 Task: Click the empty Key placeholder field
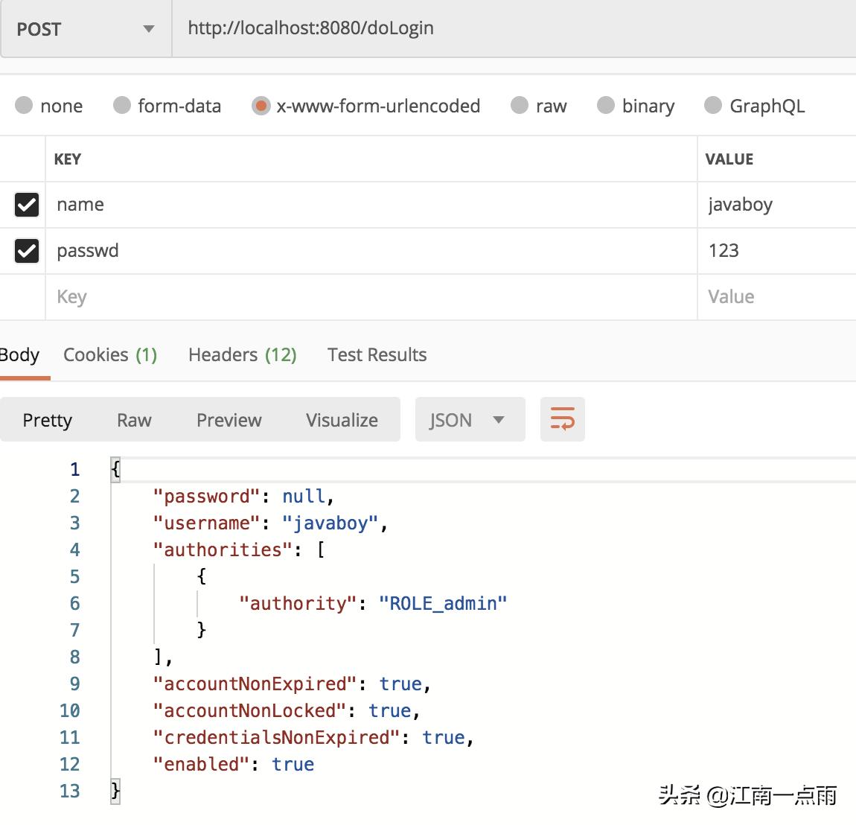coord(371,297)
